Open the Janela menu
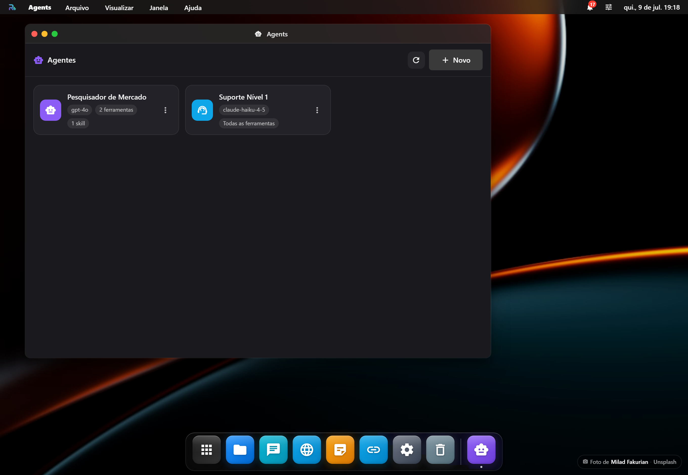 tap(159, 8)
